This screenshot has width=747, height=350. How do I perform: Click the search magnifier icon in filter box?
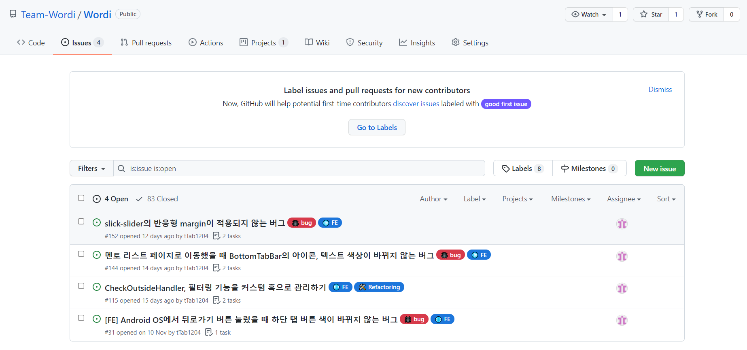(x=121, y=169)
